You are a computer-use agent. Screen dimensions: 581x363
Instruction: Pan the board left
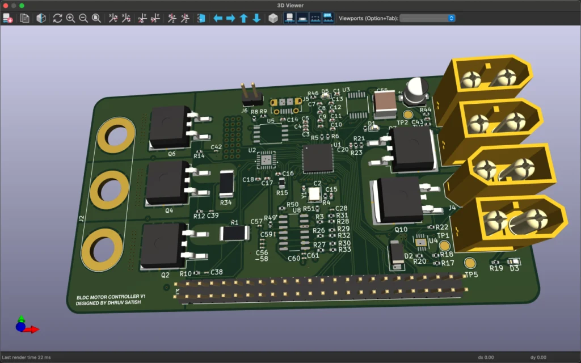coord(218,18)
